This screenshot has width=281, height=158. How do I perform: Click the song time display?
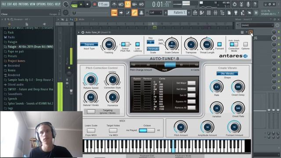pyautogui.click(x=161, y=4)
